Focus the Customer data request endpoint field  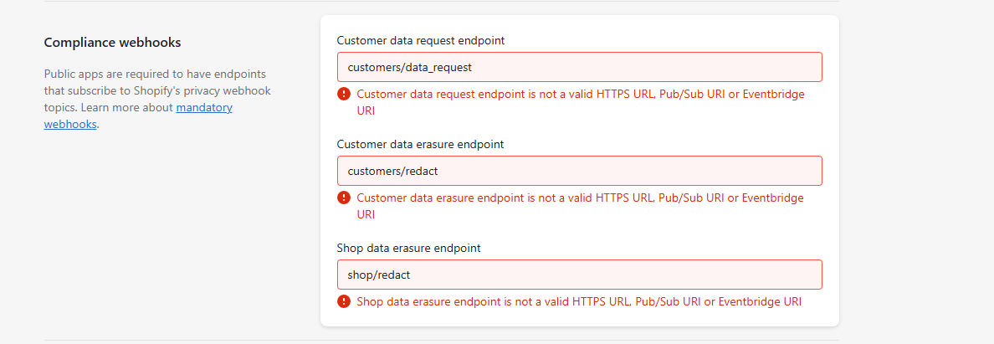(579, 67)
